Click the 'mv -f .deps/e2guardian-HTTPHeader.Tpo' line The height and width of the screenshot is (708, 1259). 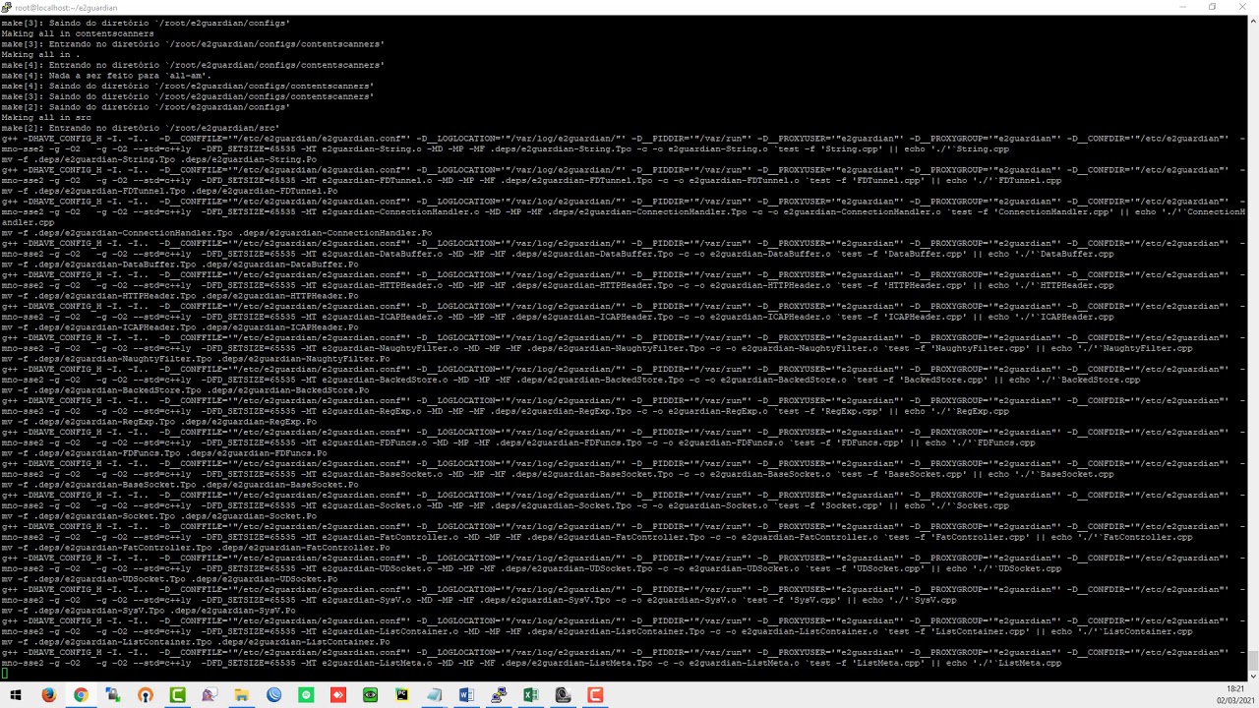(180, 296)
